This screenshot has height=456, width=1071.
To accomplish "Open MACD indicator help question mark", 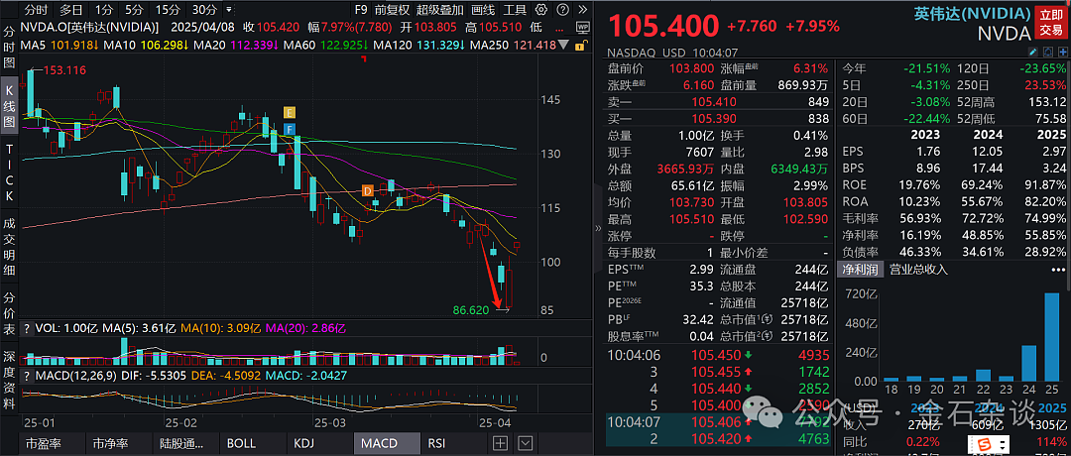I will [x=26, y=376].
